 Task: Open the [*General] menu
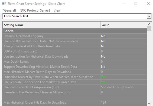pos(9,10)
